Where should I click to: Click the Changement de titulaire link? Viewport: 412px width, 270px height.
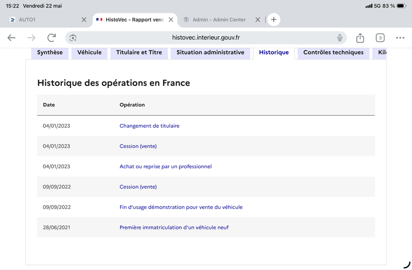pos(149,126)
